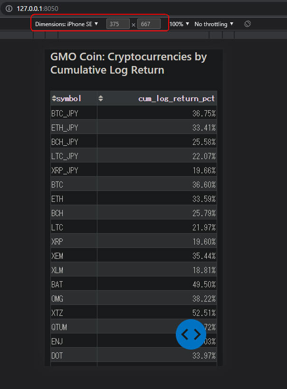Open the Dimensions: iPhone SE dropdown
287x389 pixels.
(67, 24)
